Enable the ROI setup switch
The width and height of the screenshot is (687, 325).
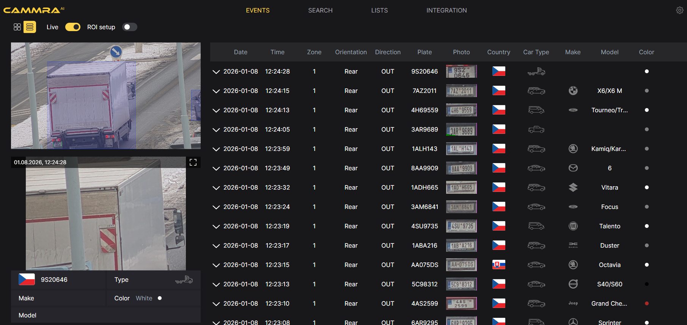pos(129,27)
